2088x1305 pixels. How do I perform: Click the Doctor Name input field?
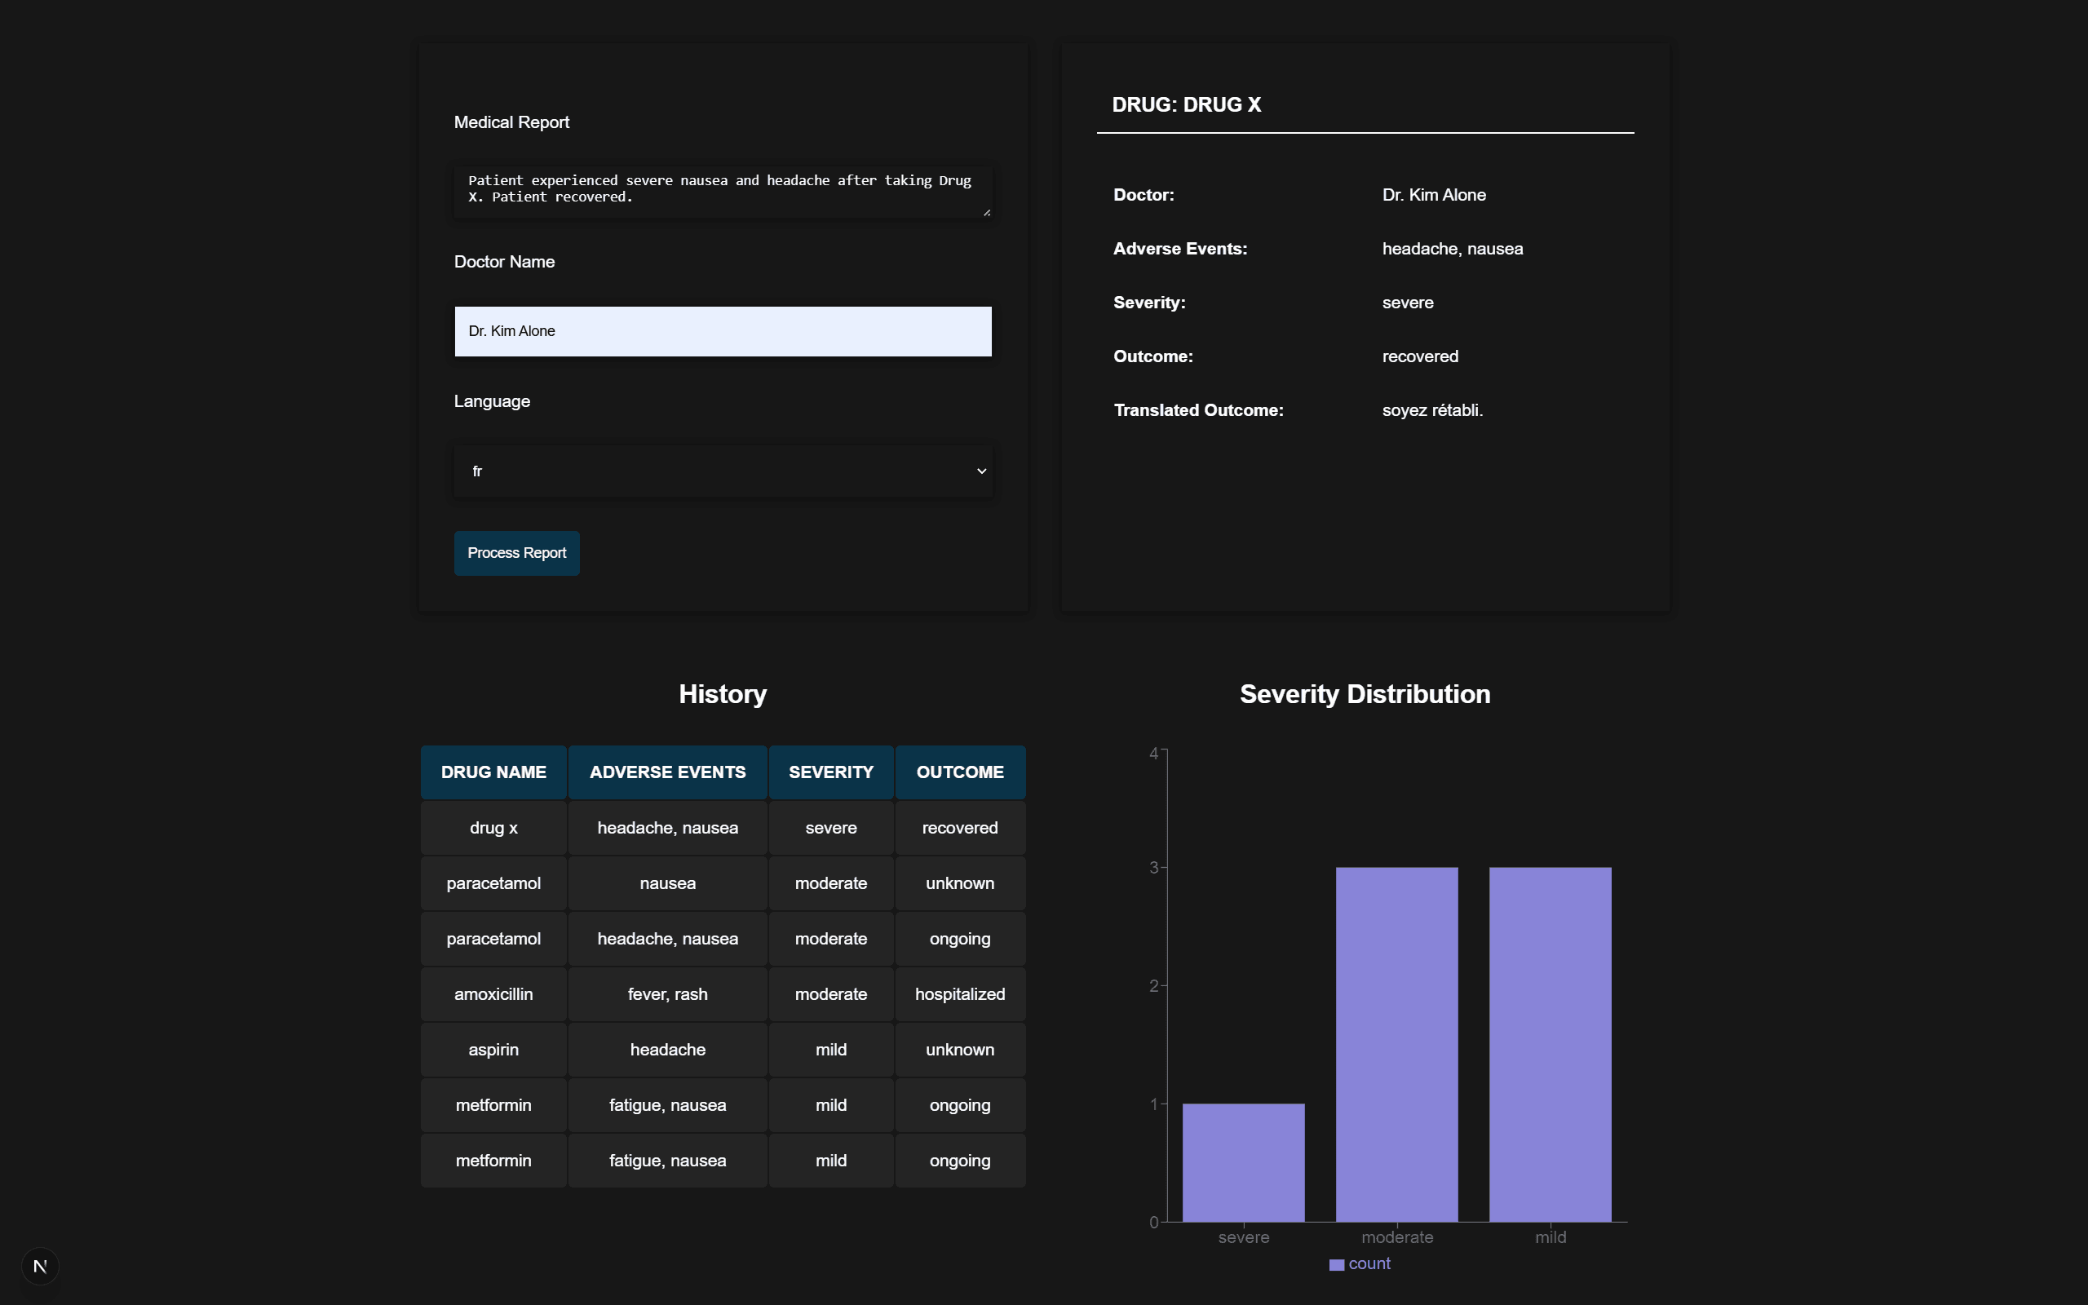pyautogui.click(x=722, y=331)
